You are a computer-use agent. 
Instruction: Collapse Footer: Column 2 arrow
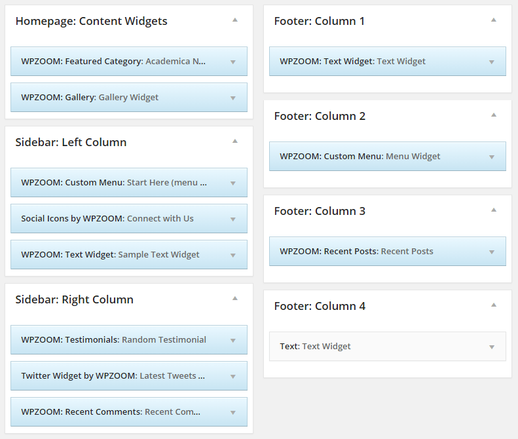tap(494, 115)
